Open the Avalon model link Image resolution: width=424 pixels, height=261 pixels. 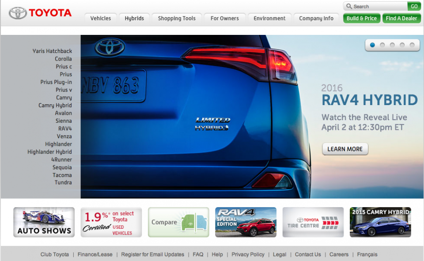tap(63, 113)
